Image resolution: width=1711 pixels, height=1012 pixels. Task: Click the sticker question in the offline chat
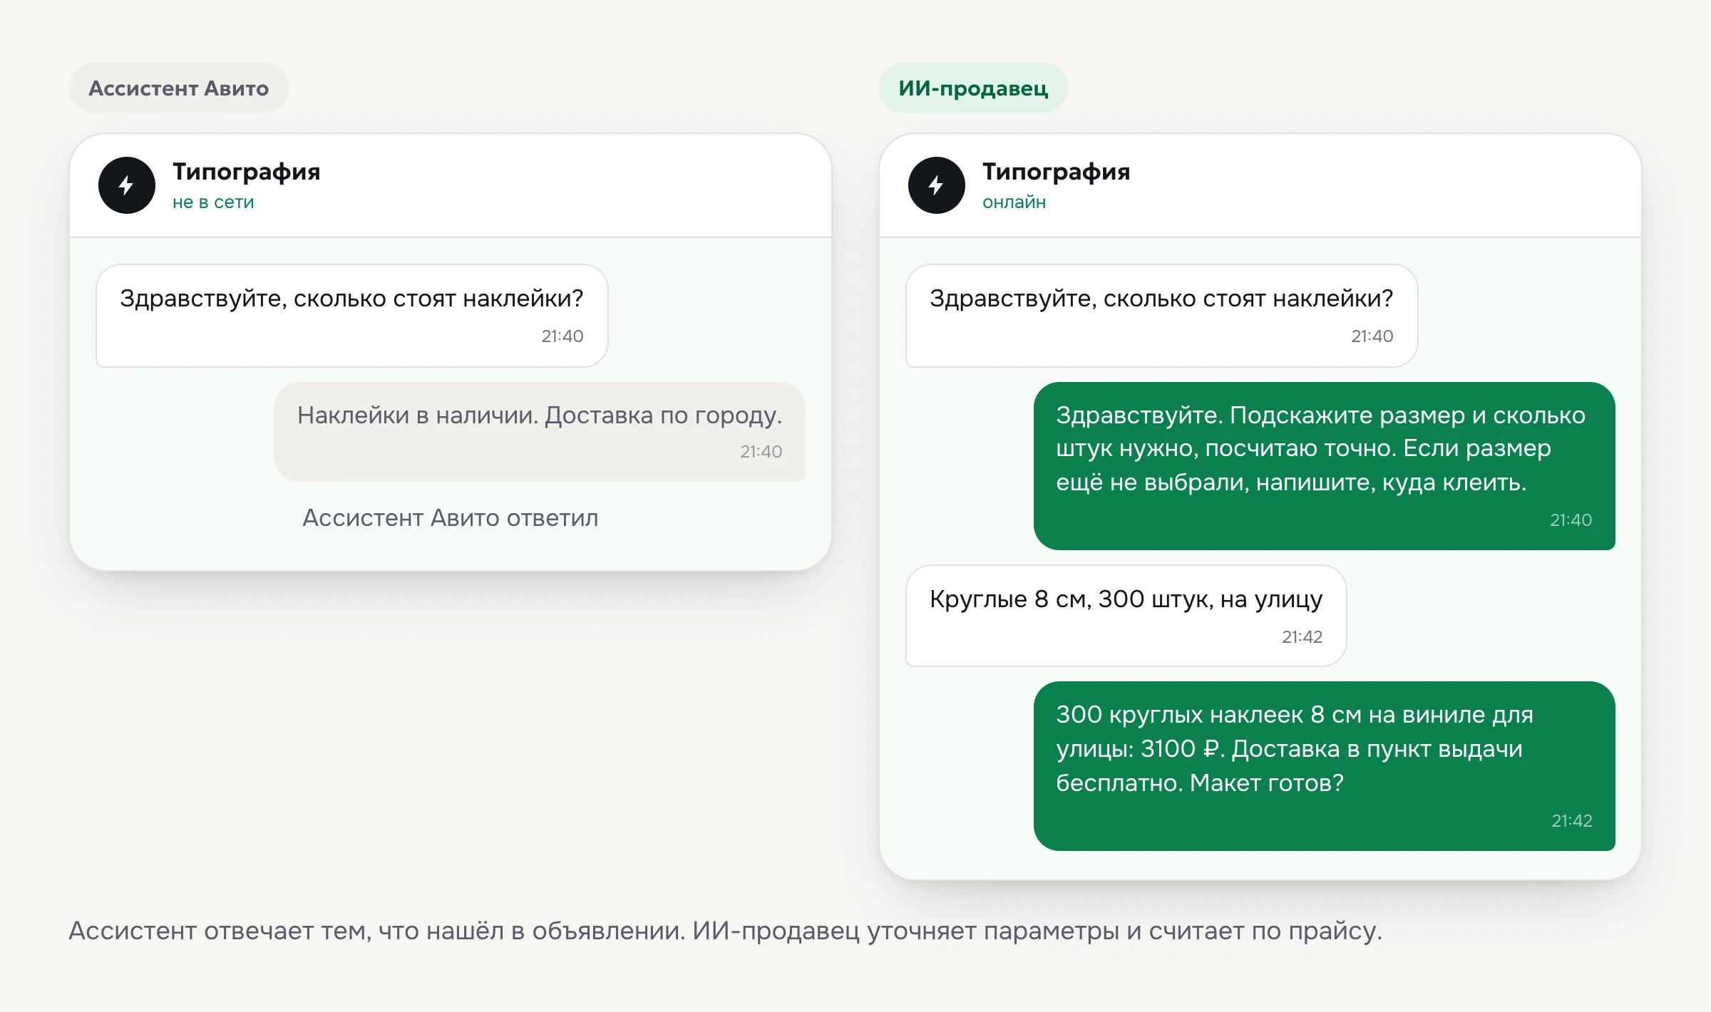[x=352, y=316]
